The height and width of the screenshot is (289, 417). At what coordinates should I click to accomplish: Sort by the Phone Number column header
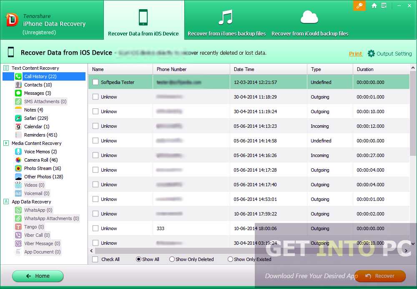[x=191, y=69]
